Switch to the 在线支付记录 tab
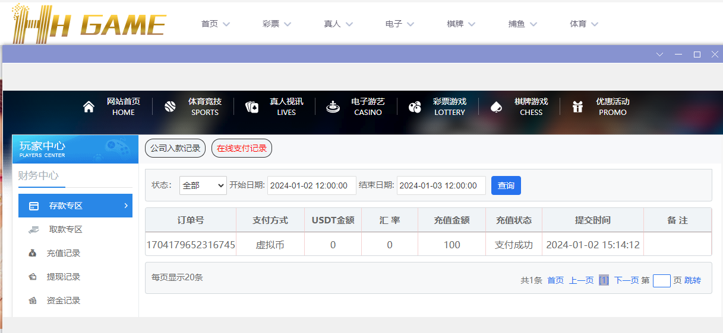 pos(242,148)
